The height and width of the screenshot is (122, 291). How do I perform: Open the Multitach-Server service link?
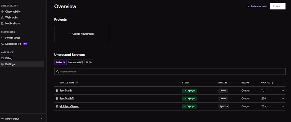coord(69,106)
